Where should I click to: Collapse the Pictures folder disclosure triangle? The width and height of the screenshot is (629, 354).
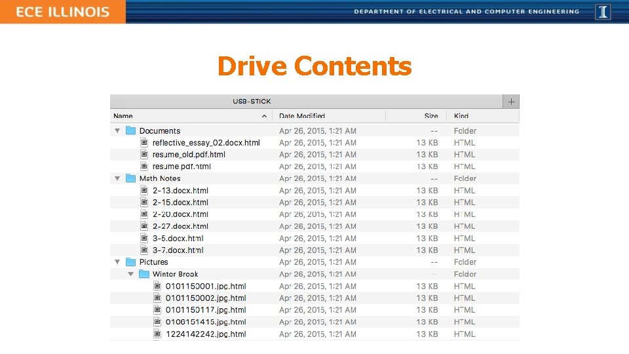click(x=117, y=262)
